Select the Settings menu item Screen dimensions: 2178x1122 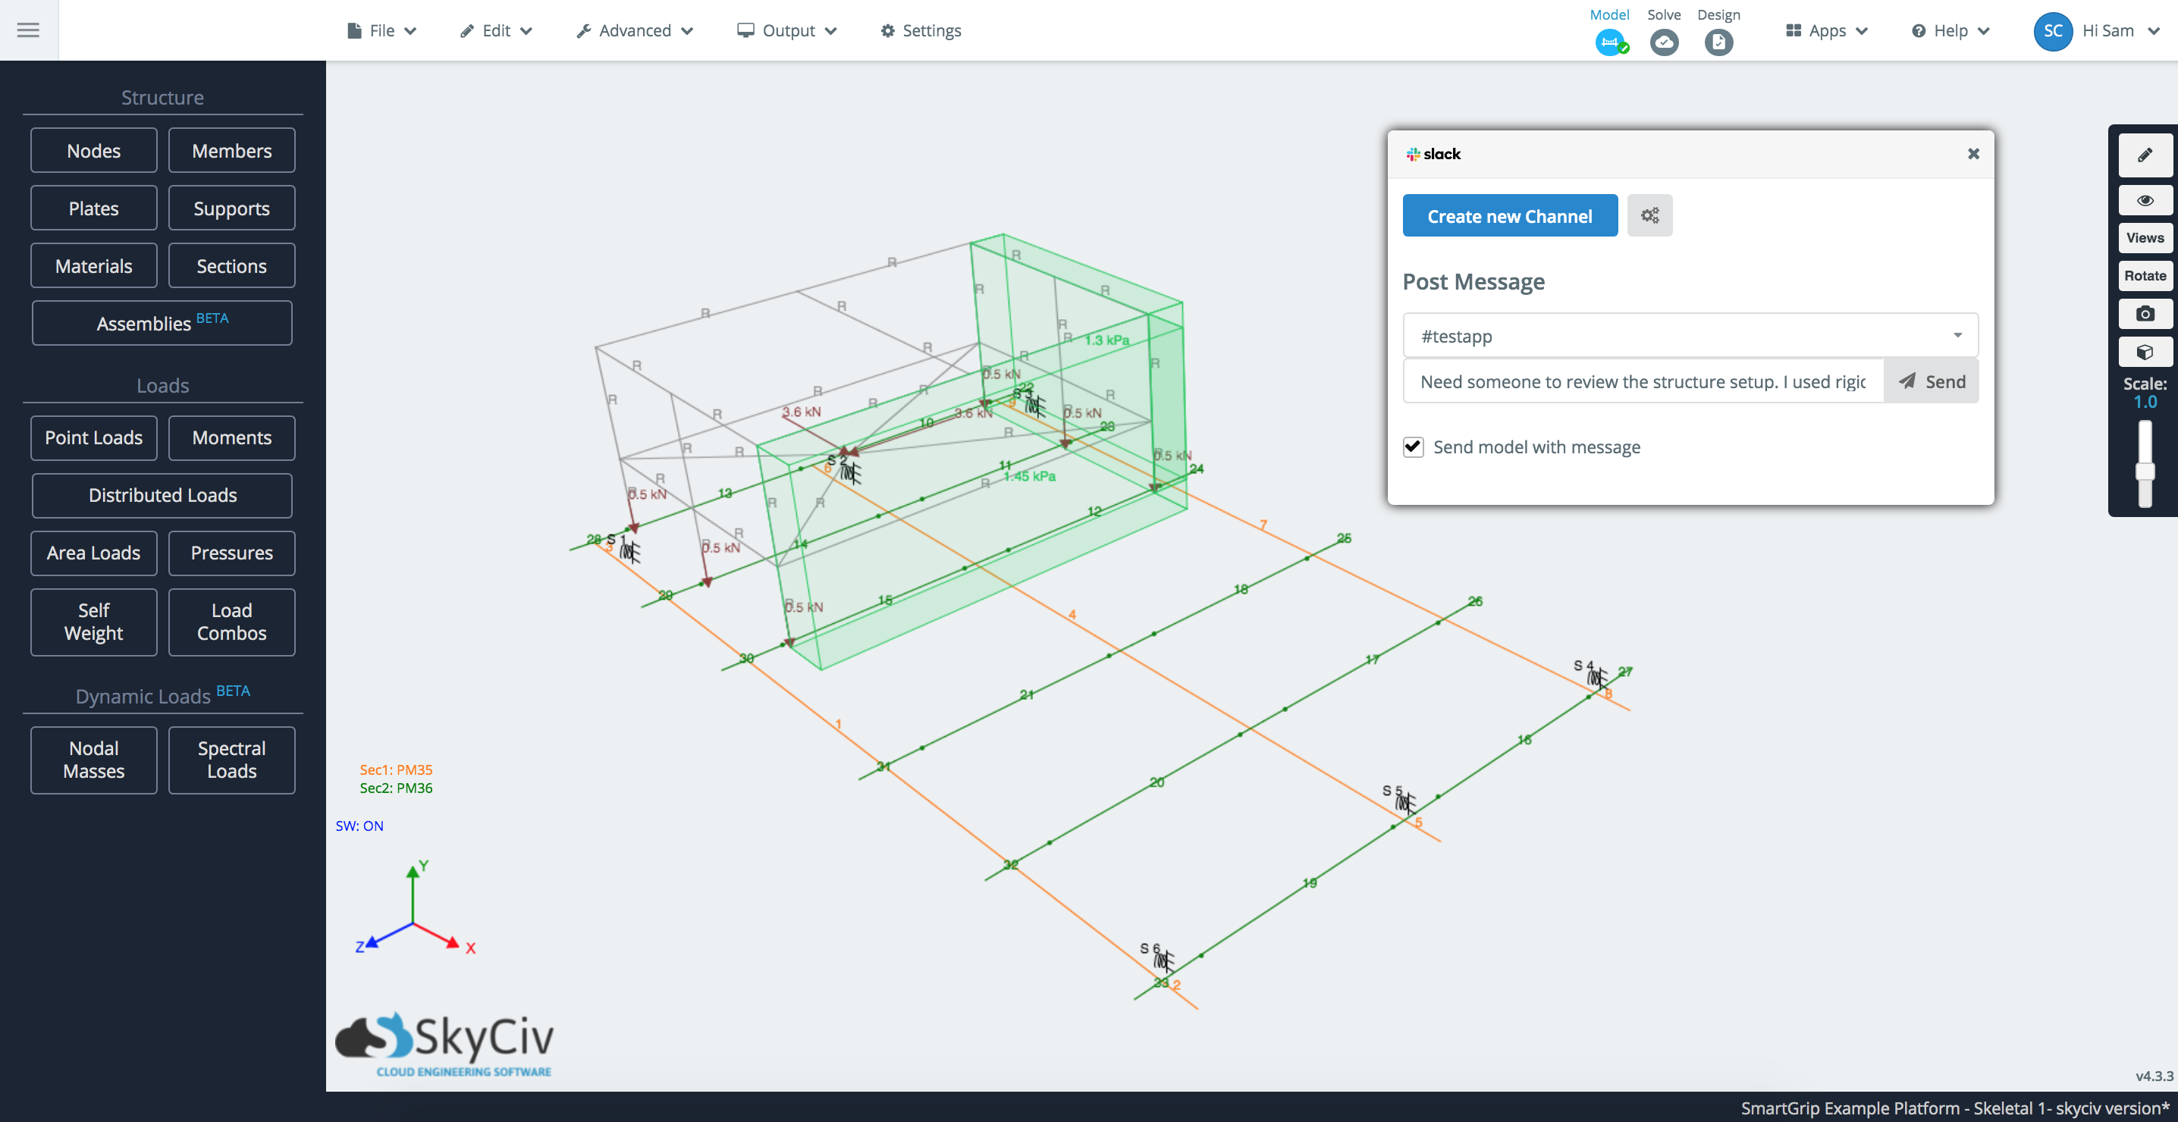(x=927, y=29)
